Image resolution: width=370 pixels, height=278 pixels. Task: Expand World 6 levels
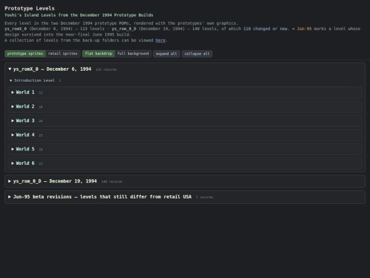pyautogui.click(x=185, y=163)
